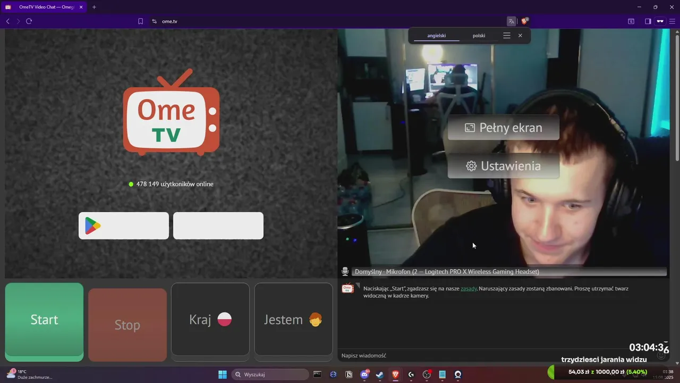Open the Jestem gender selector
Image resolution: width=680 pixels, height=383 pixels.
click(293, 319)
